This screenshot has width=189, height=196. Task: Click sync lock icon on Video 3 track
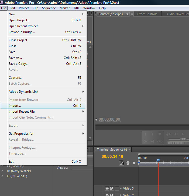[x=112, y=188]
